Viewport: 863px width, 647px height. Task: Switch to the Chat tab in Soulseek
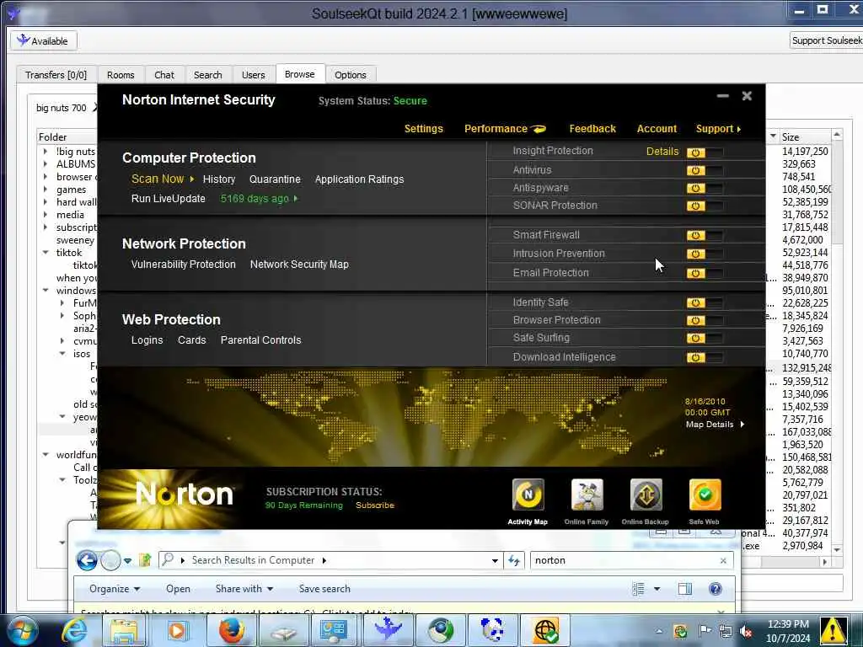pos(164,75)
